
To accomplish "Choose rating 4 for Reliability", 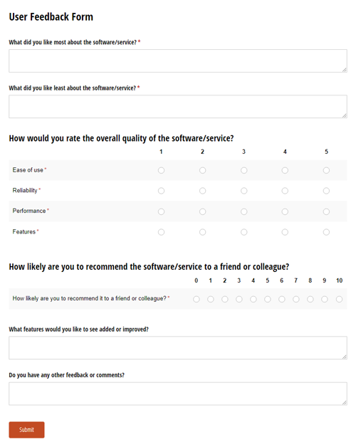I will (x=285, y=191).
